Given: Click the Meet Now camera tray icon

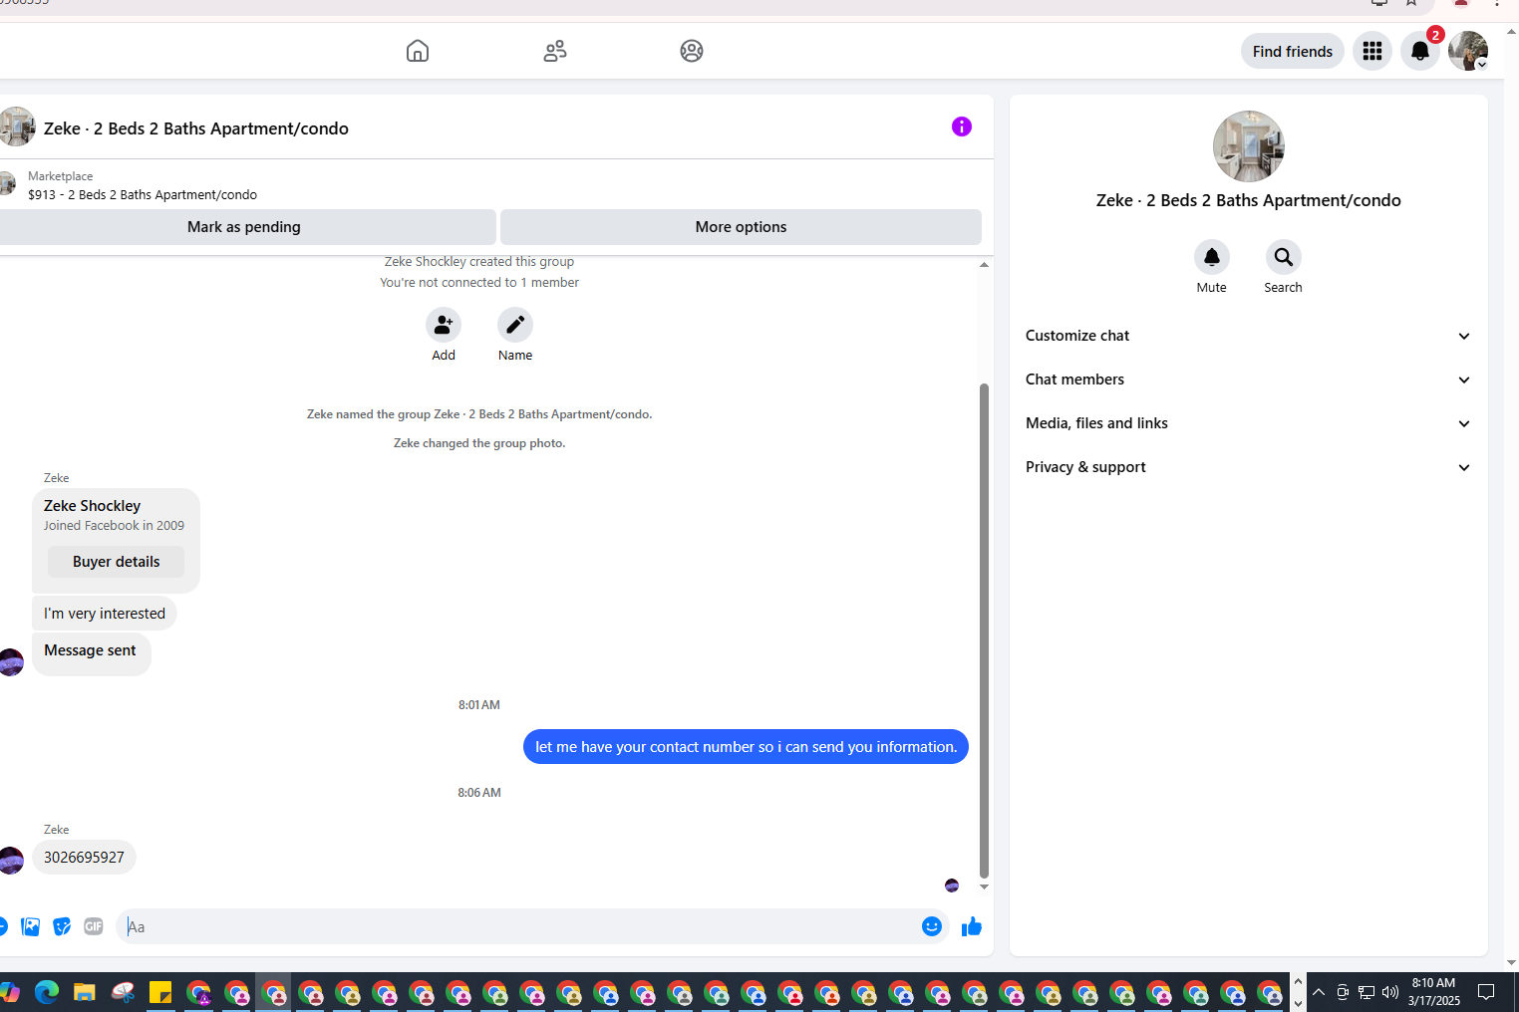Looking at the screenshot, I should pyautogui.click(x=1343, y=992).
